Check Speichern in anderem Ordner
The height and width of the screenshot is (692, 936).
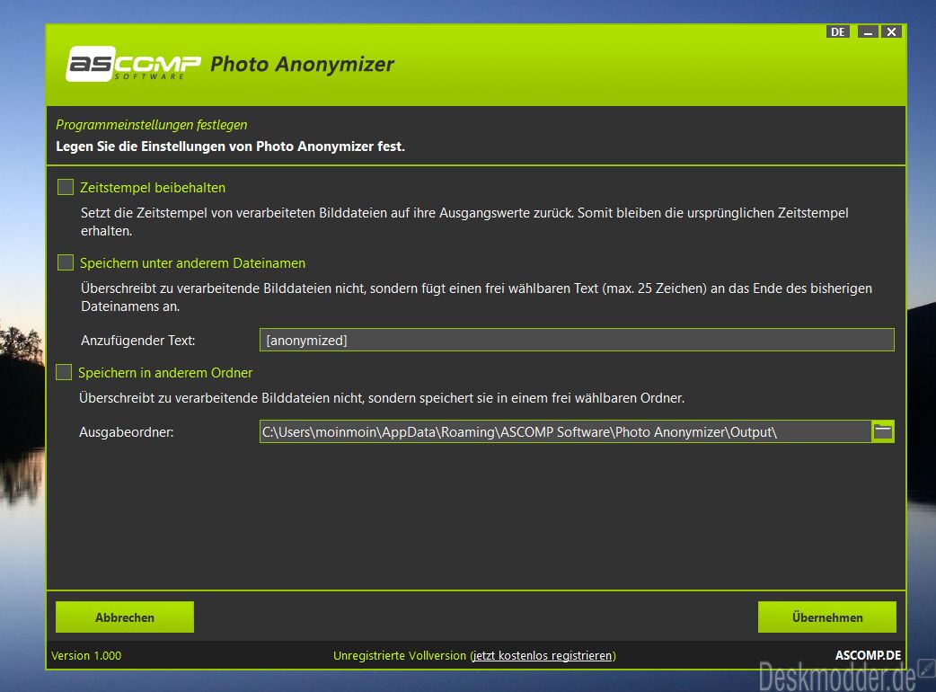pyautogui.click(x=64, y=372)
